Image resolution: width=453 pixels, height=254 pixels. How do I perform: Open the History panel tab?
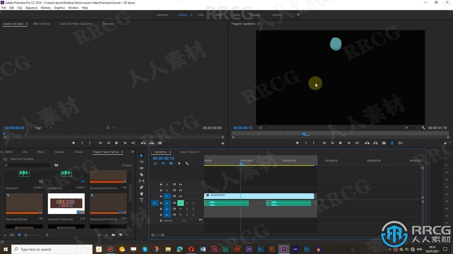(79, 152)
